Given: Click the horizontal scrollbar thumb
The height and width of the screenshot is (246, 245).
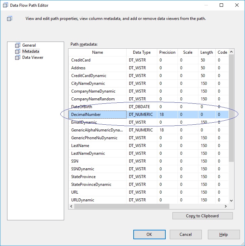Looking at the screenshot, I should (x=122, y=206).
